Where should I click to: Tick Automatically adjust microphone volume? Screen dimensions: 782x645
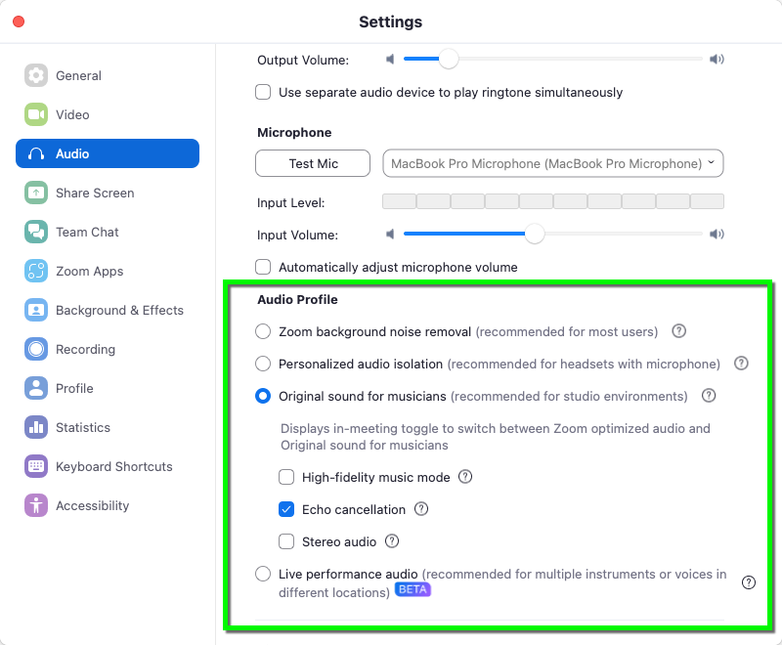tap(263, 267)
